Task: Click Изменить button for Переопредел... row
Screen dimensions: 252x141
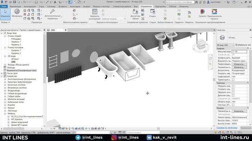Action: [239, 64]
